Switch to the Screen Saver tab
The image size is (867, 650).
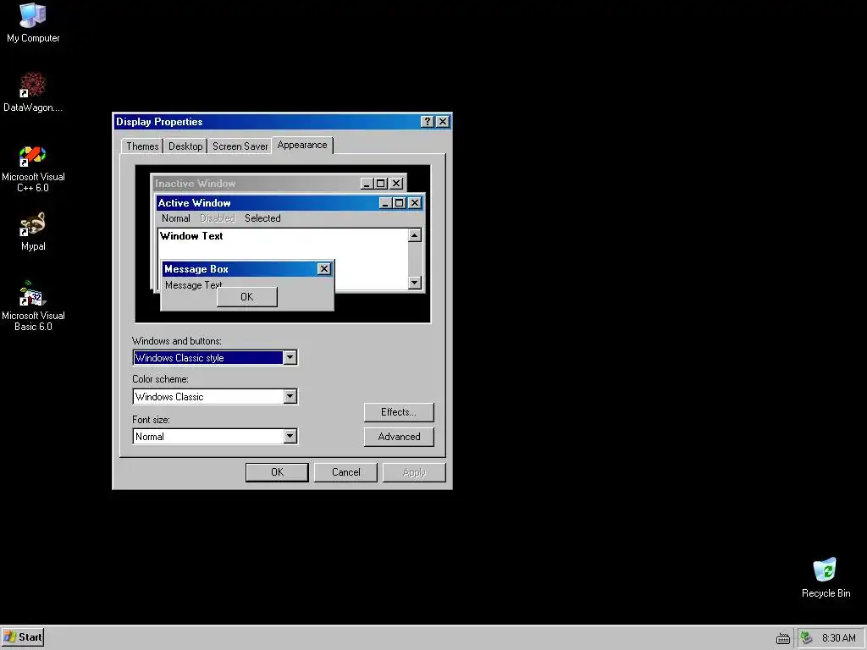click(240, 146)
